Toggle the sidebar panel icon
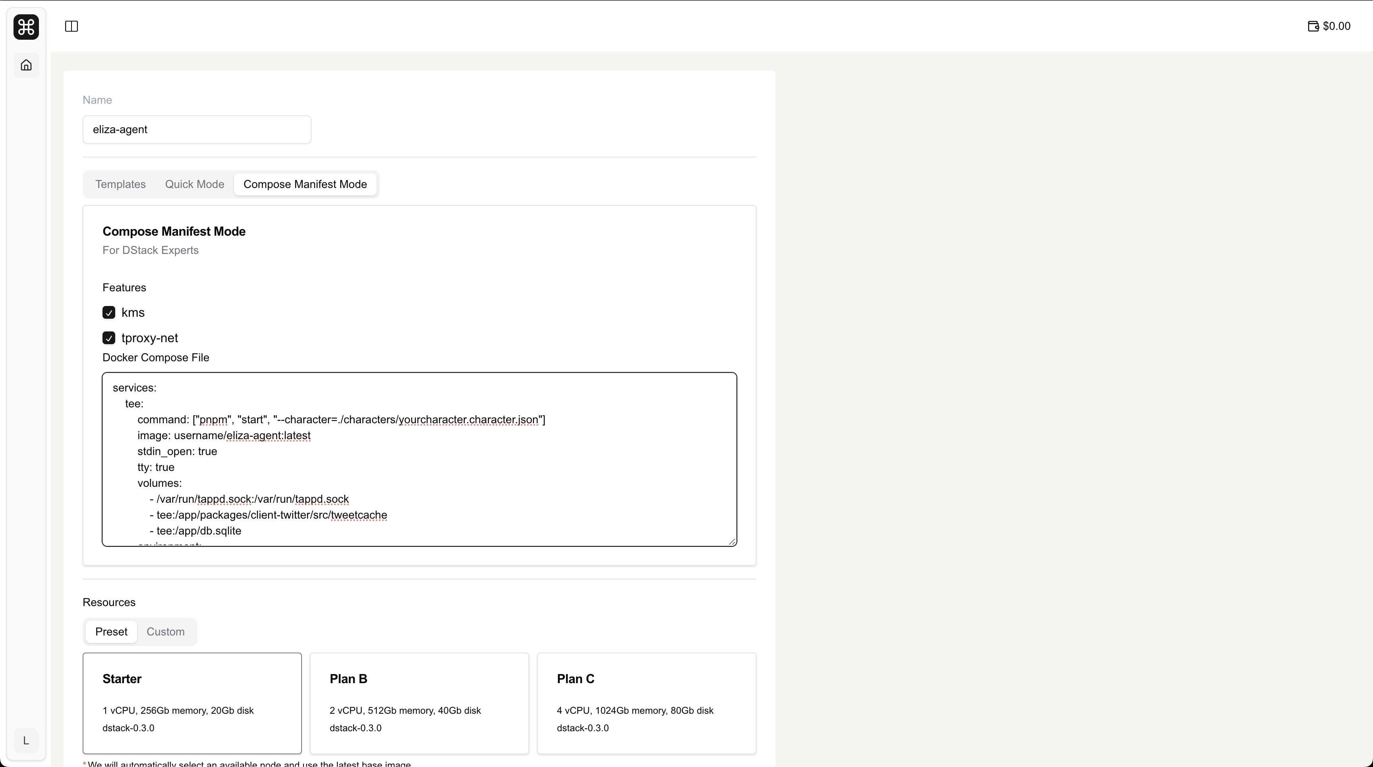The image size is (1373, 767). 72,26
